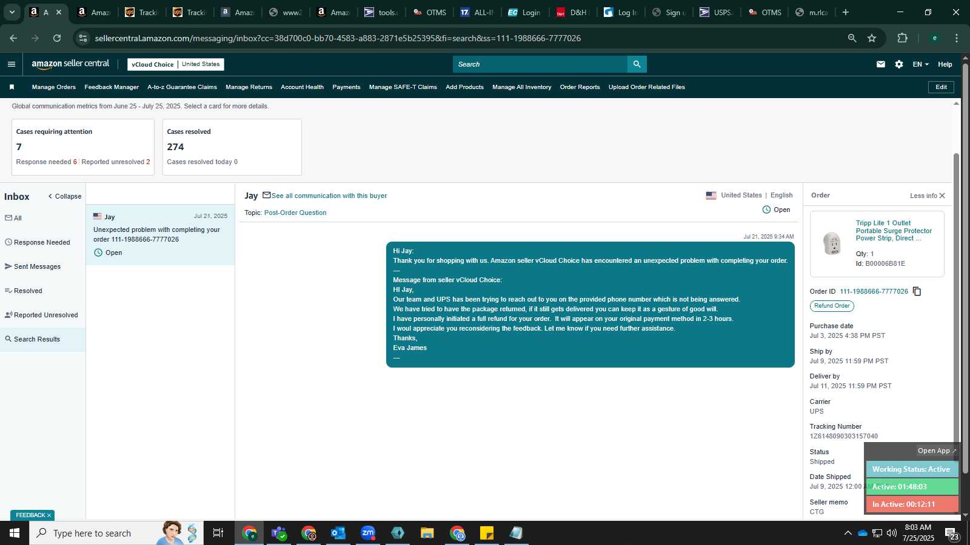Open A-to-z Guarantee Claims
This screenshot has height=545, width=970.
tap(182, 87)
